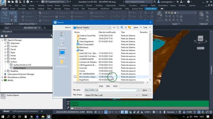Screen dimensions: 213x119
Task: Open Geolocation ribbon tab
Action: (x=151, y=9)
